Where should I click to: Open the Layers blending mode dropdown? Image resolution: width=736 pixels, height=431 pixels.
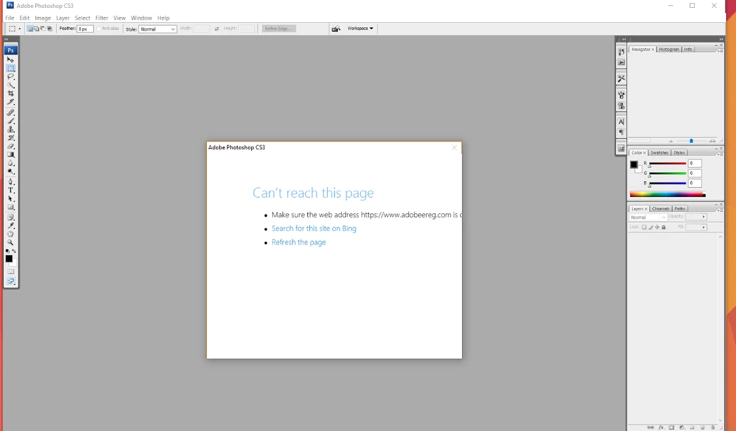tap(647, 217)
